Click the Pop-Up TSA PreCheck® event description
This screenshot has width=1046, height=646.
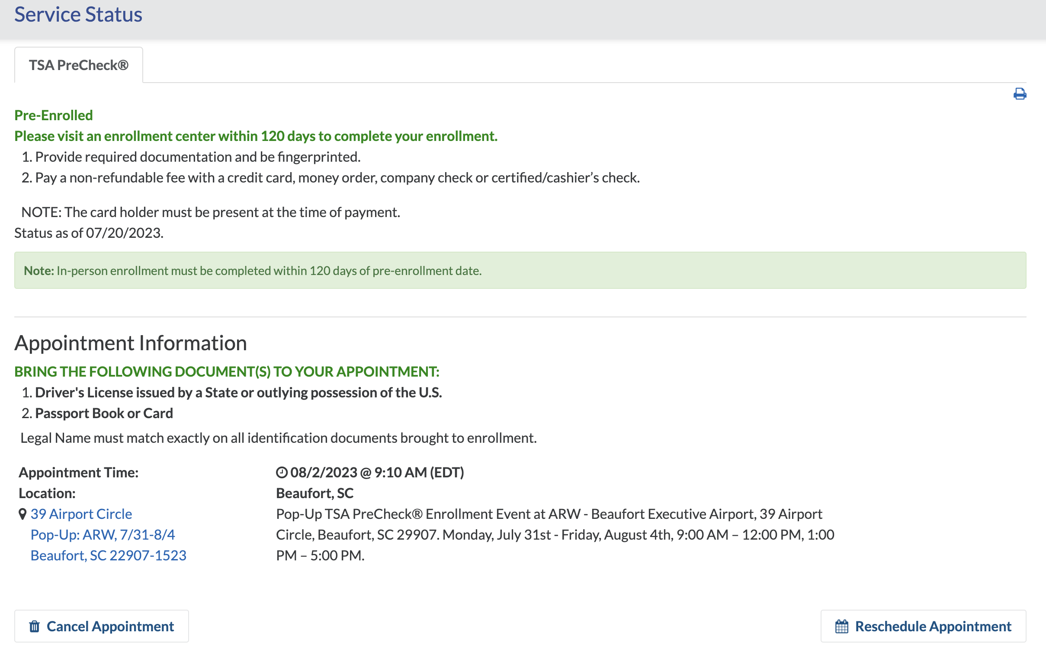pos(555,534)
